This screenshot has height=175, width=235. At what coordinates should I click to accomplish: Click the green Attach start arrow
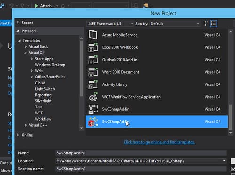tap(36, 6)
